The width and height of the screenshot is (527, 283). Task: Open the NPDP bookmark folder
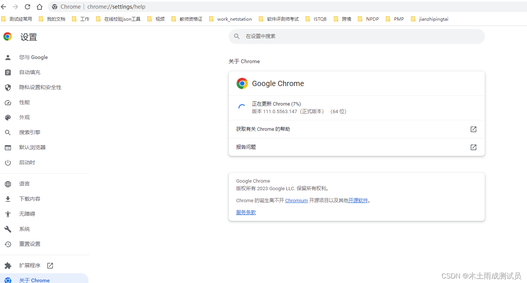tap(368, 19)
